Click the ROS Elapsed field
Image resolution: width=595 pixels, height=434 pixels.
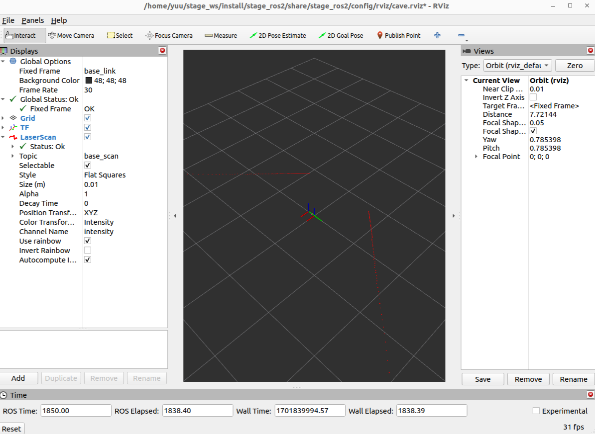(198, 411)
